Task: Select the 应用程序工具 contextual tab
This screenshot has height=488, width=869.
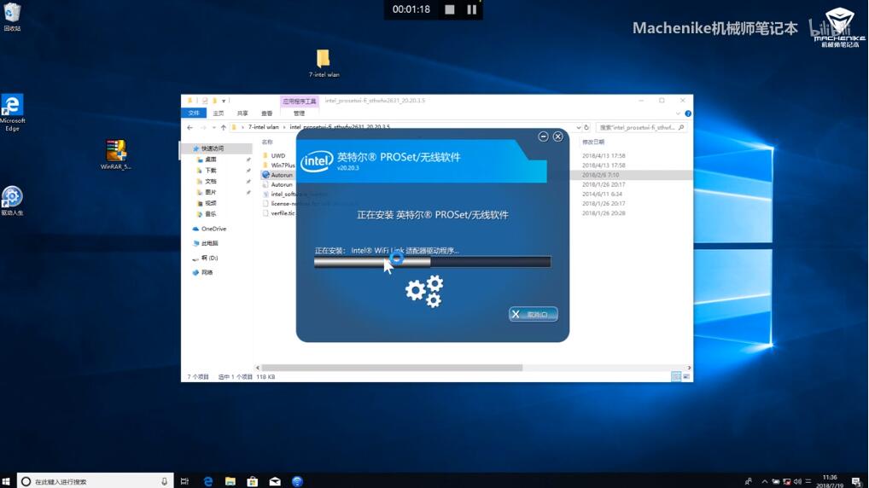Action: [300, 101]
